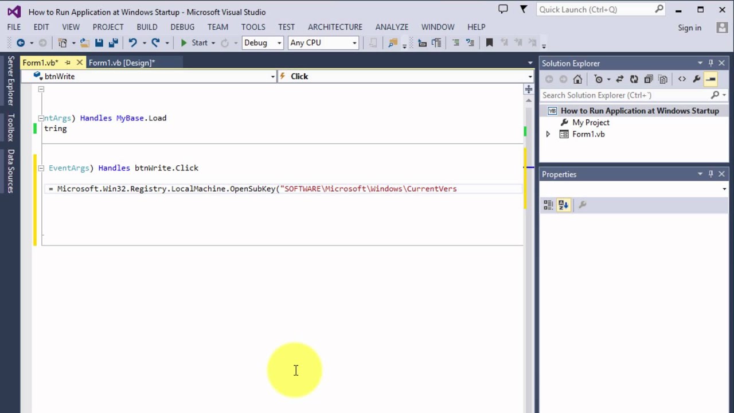Screen dimensions: 734x413
Task: Collapse the topmost code outline box
Action: coord(41,89)
